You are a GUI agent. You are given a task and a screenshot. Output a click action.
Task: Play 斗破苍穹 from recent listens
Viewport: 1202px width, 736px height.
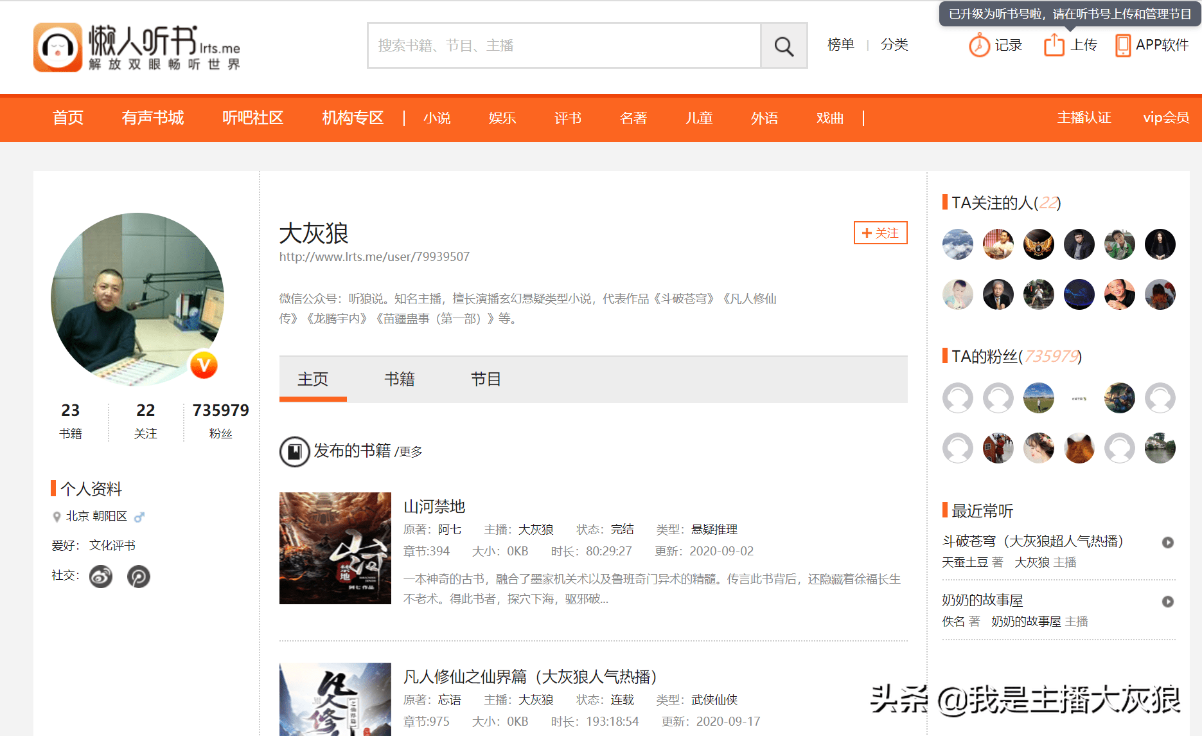(x=1168, y=543)
